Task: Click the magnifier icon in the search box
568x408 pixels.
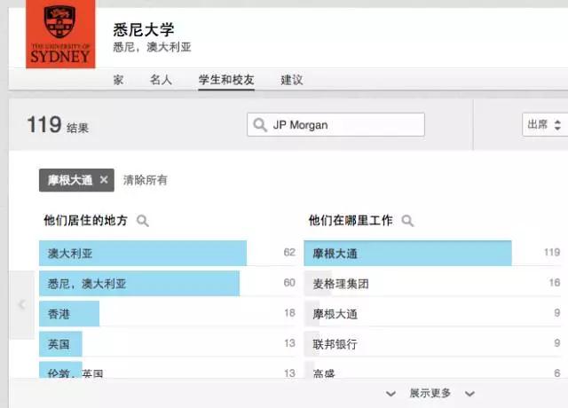Action: point(260,125)
